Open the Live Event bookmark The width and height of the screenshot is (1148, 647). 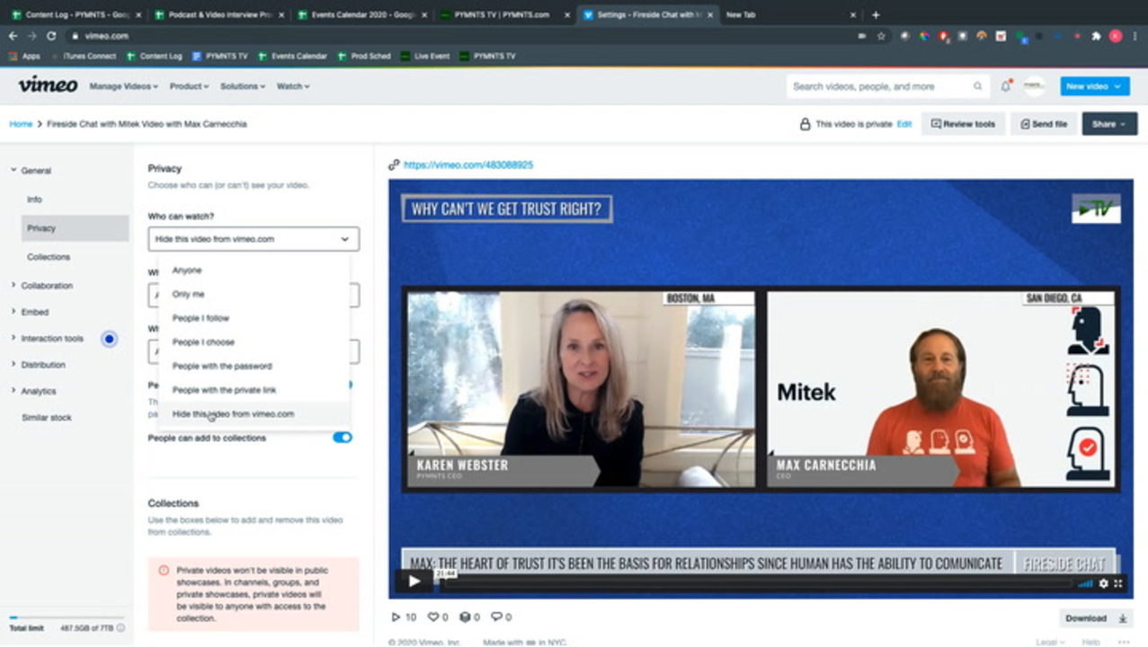click(424, 56)
